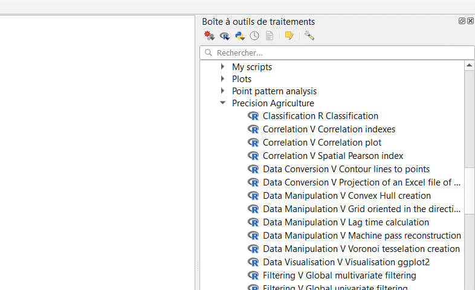Open processing Options wrench icon
This screenshot has width=475, height=290.
tap(309, 36)
